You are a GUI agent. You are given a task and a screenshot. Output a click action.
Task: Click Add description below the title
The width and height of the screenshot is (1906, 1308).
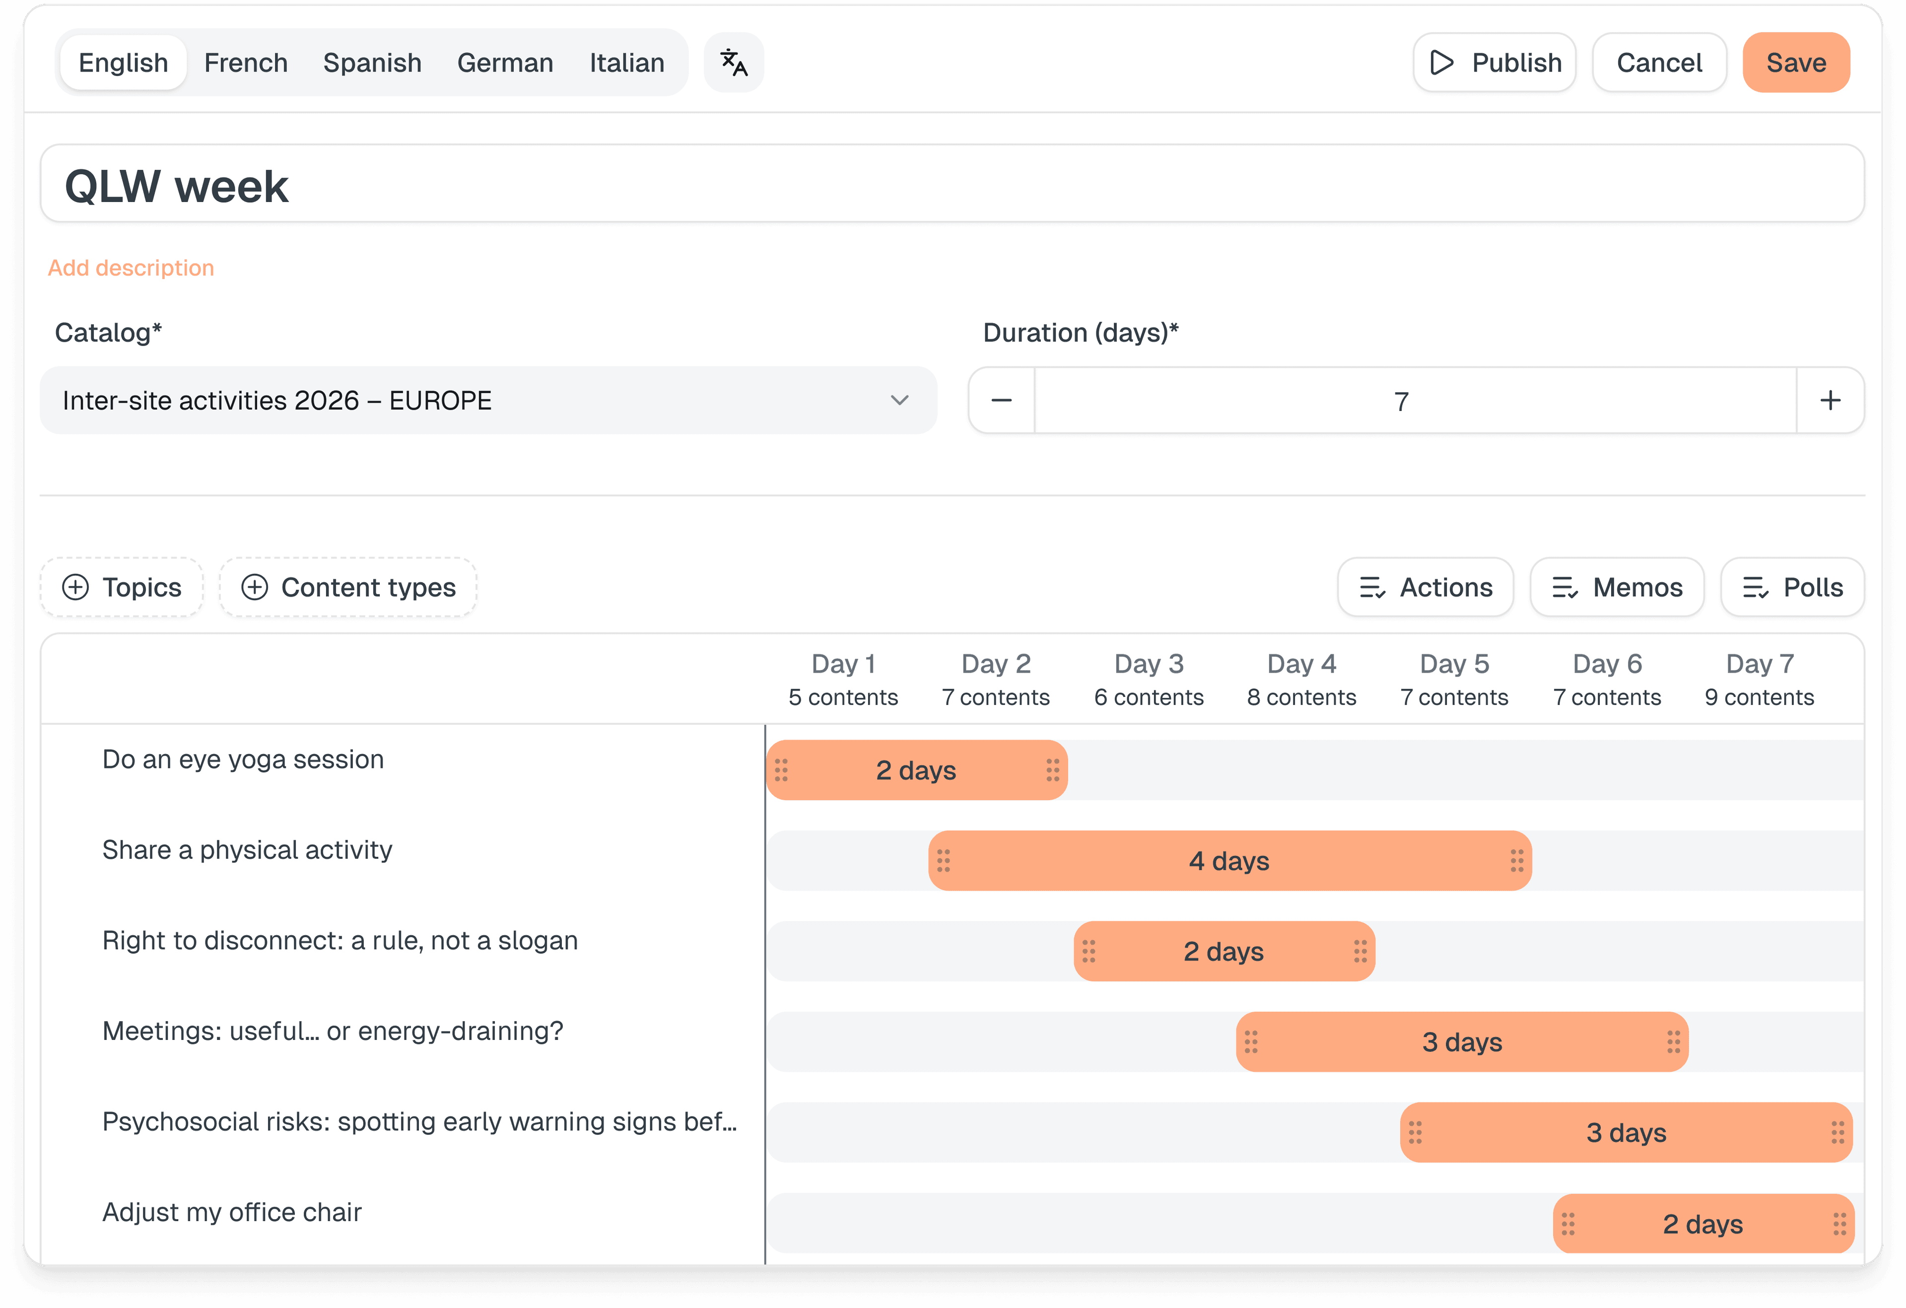point(131,268)
